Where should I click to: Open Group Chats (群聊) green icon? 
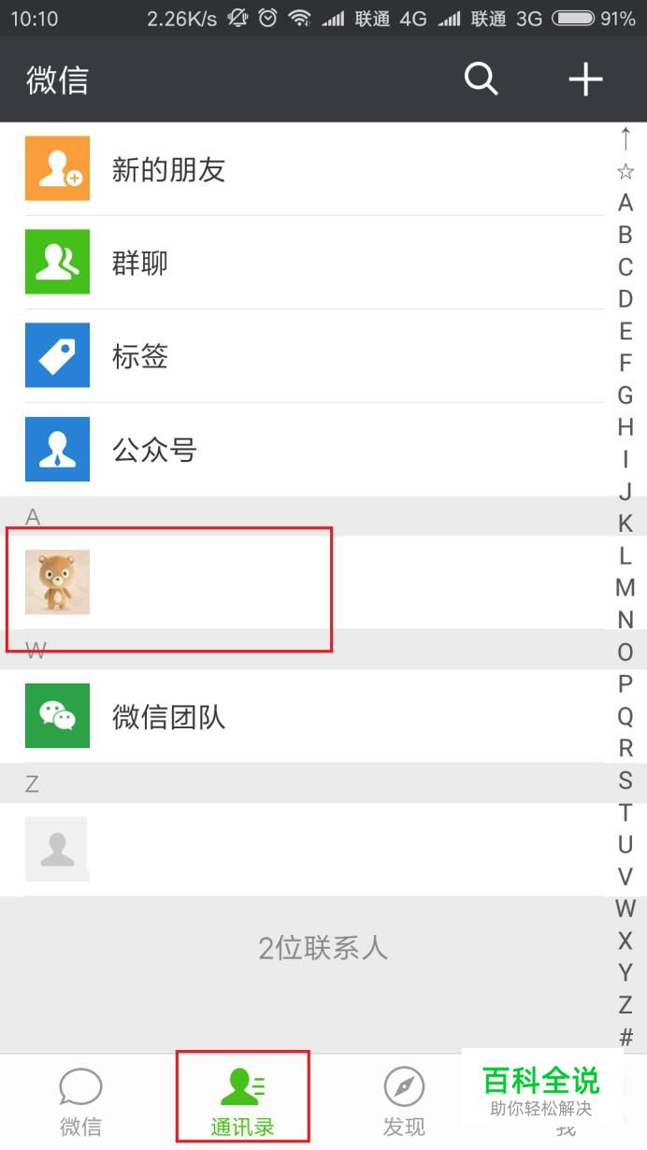[x=57, y=262]
